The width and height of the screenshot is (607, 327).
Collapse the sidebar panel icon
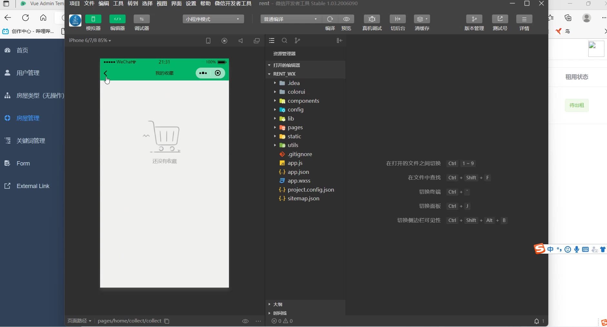tap(339, 40)
